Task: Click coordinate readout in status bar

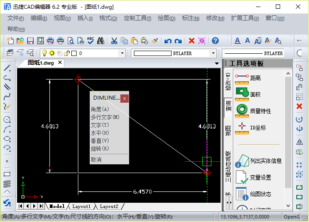Action: click(x=245, y=217)
